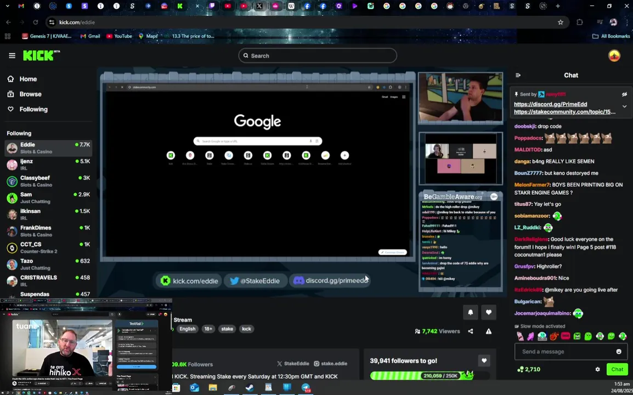Select ijenz channel in the Following list
633x395 pixels.
pos(48,165)
